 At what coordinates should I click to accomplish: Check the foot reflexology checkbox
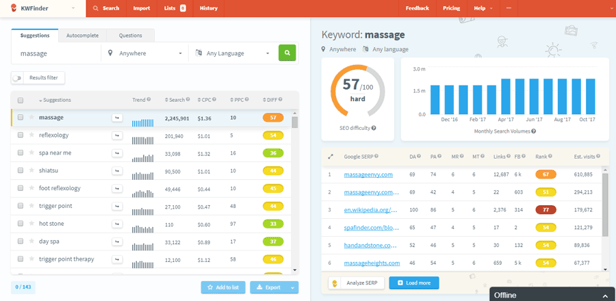pos(21,188)
